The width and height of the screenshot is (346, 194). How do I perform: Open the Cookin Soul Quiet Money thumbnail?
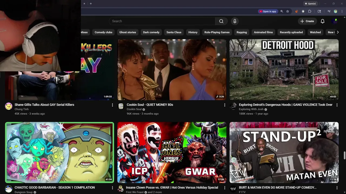point(172,70)
